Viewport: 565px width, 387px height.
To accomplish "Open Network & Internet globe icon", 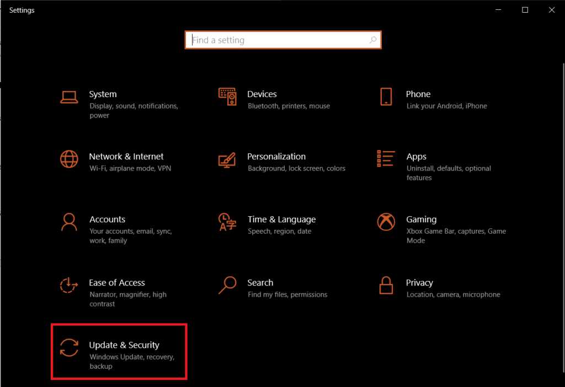I will pos(69,159).
